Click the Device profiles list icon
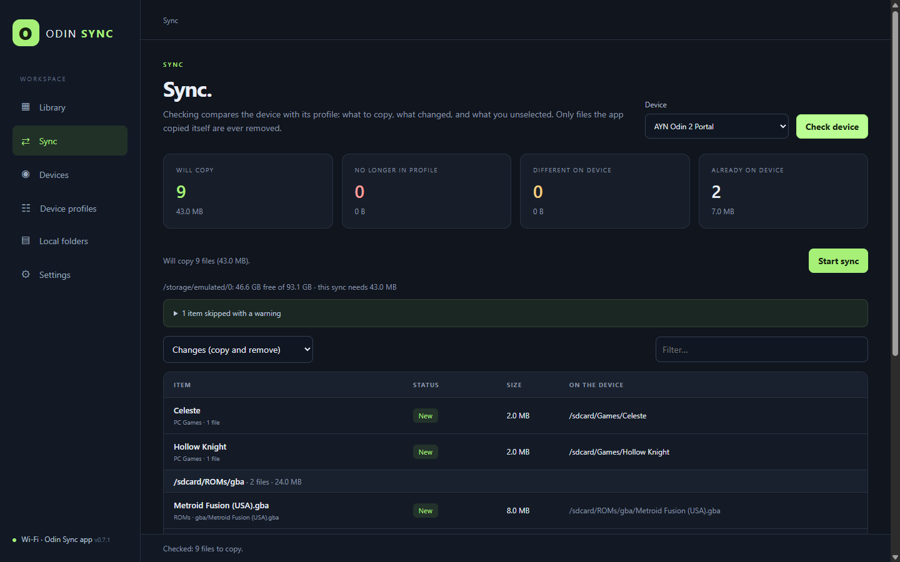This screenshot has height=562, width=900. coord(26,208)
